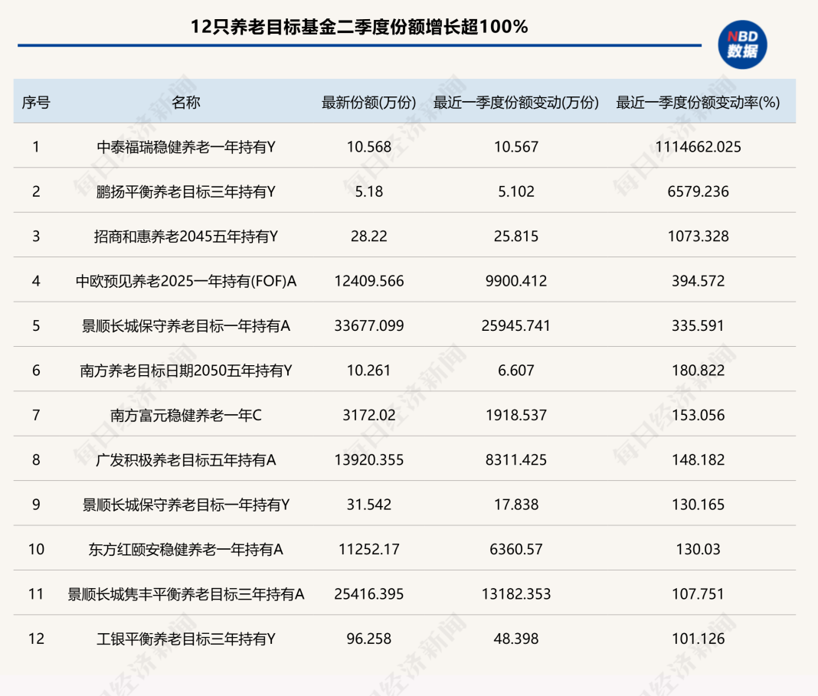Viewport: 818px width, 696px height.
Task: Select fund name 鹏扬平衡养老目标三年持有Y
Action: click(185, 192)
